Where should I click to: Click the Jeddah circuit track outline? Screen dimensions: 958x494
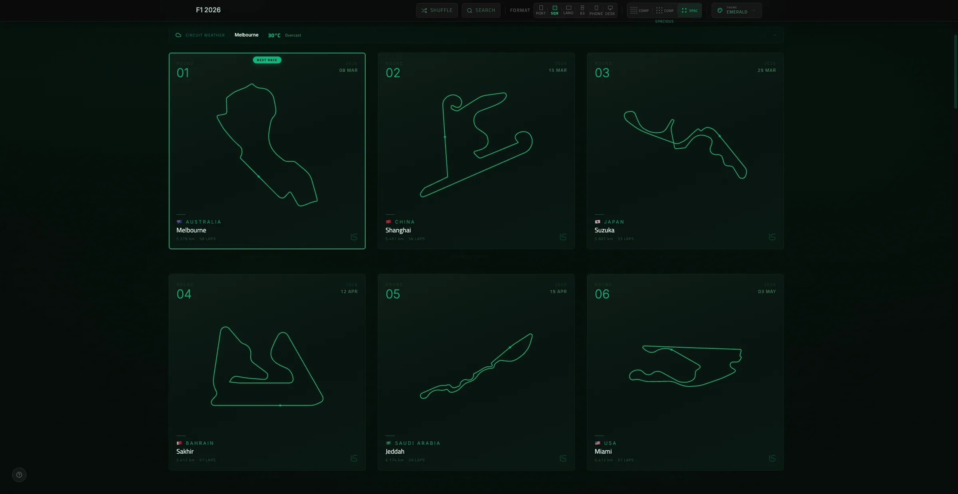point(476,366)
